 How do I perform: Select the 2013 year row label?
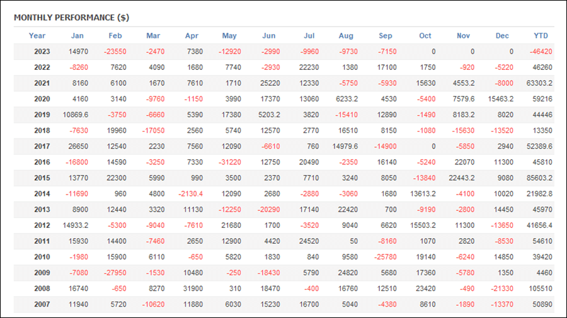pos(42,210)
